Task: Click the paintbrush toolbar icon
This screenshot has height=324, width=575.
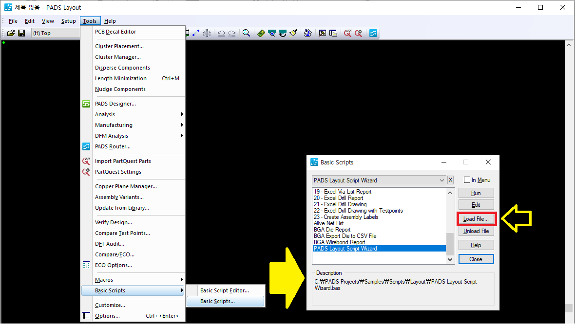Action: coord(293,33)
